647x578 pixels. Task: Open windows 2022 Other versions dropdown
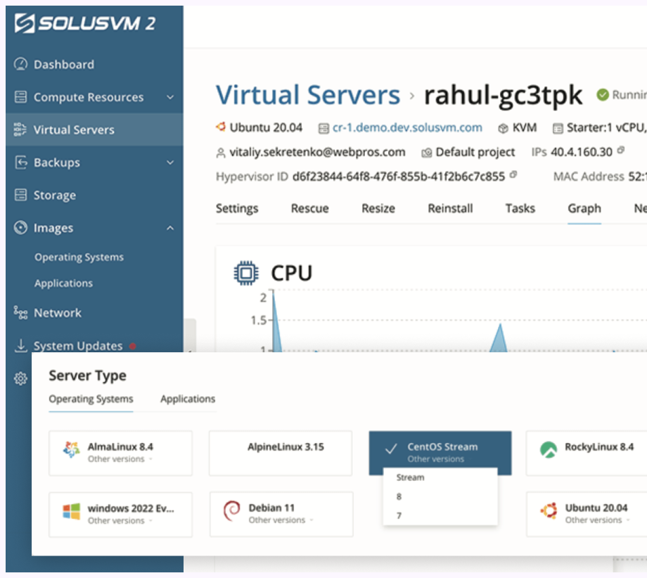[120, 520]
